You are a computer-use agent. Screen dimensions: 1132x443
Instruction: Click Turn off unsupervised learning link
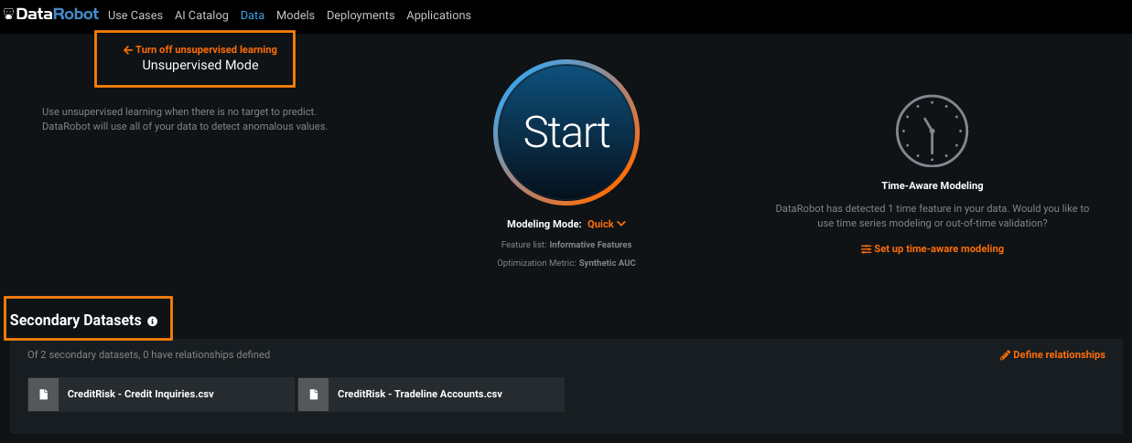point(206,49)
